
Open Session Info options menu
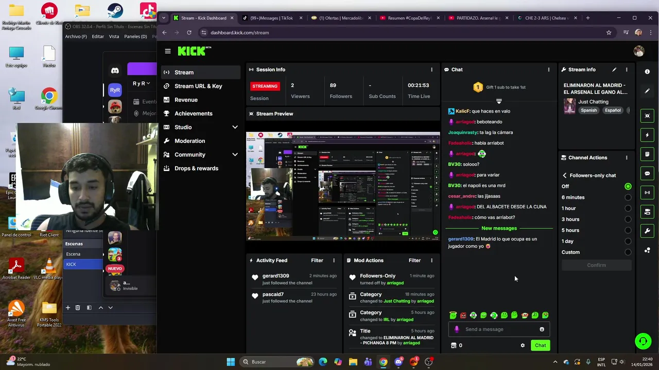pos(431,69)
